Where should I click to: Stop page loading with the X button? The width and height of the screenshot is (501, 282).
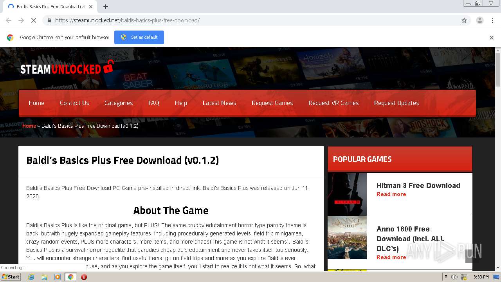click(x=34, y=20)
